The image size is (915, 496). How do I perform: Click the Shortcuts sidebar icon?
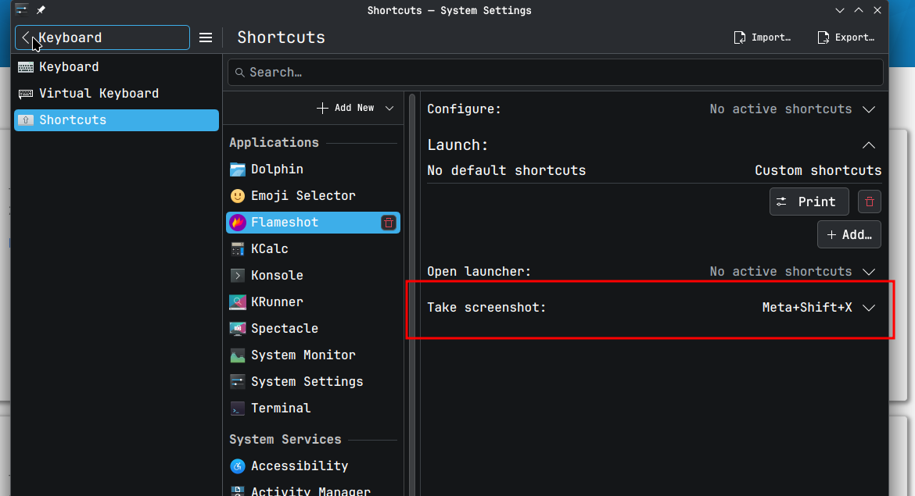click(26, 120)
